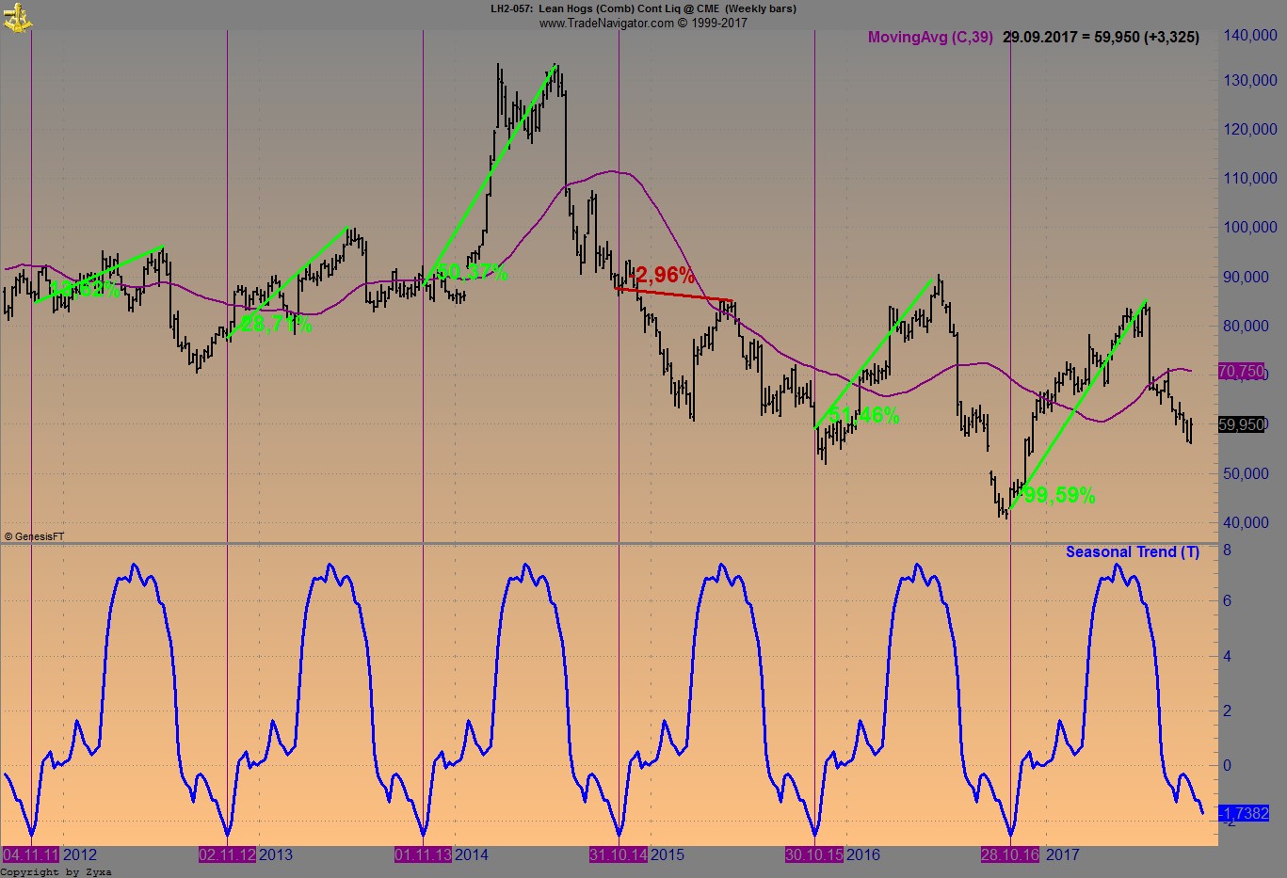Image resolution: width=1287 pixels, height=878 pixels.
Task: Click the 51,46% trendline annotation
Action: click(865, 414)
